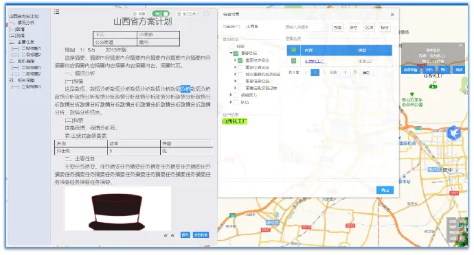The width and height of the screenshot is (474, 255).
Task: Turn off the green toggle switch above the document
Action: point(161,14)
